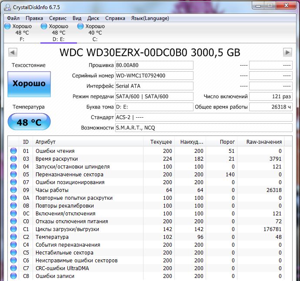Image resolution: width=300 pixels, height=281 pixels.
Task: Select the F: drive status orb
Action: pos(7,26)
